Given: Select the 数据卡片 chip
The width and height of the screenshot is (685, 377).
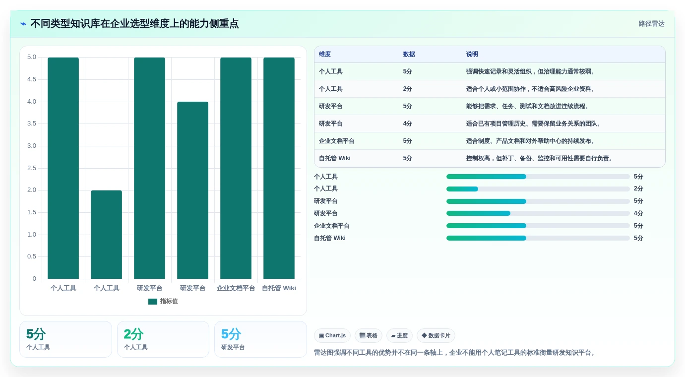Looking at the screenshot, I should point(436,336).
